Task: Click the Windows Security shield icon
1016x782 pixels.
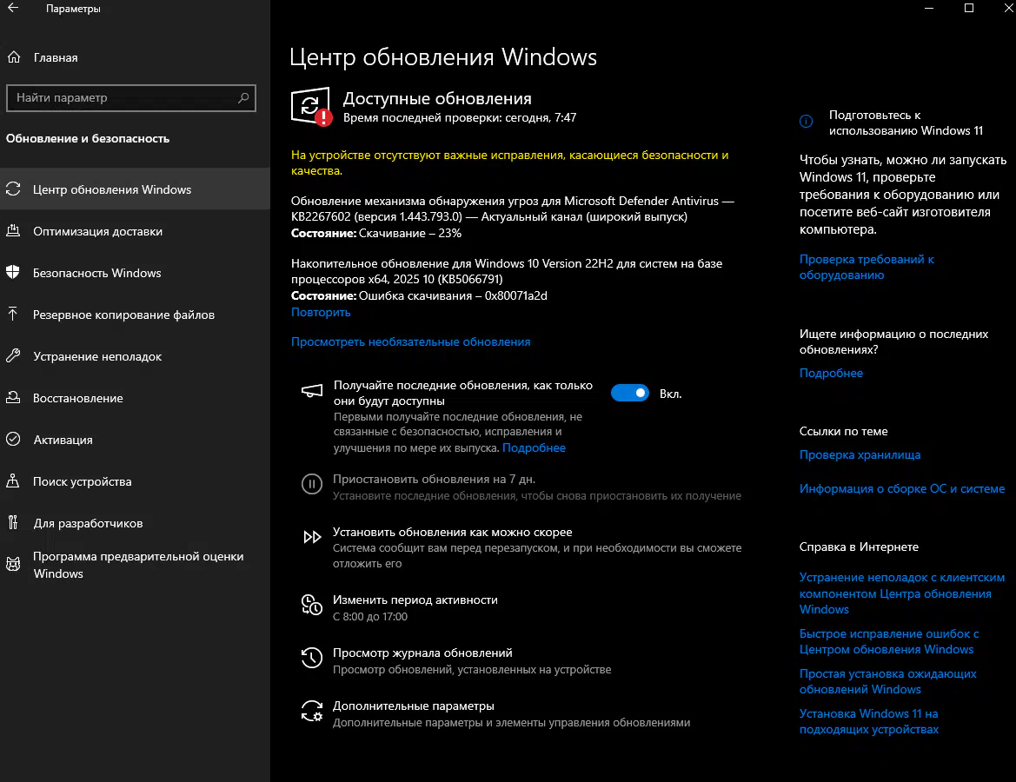Action: click(13, 273)
